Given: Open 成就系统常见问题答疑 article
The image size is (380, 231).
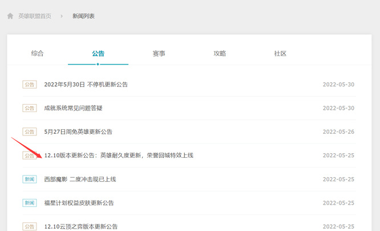Looking at the screenshot, I should [x=73, y=108].
